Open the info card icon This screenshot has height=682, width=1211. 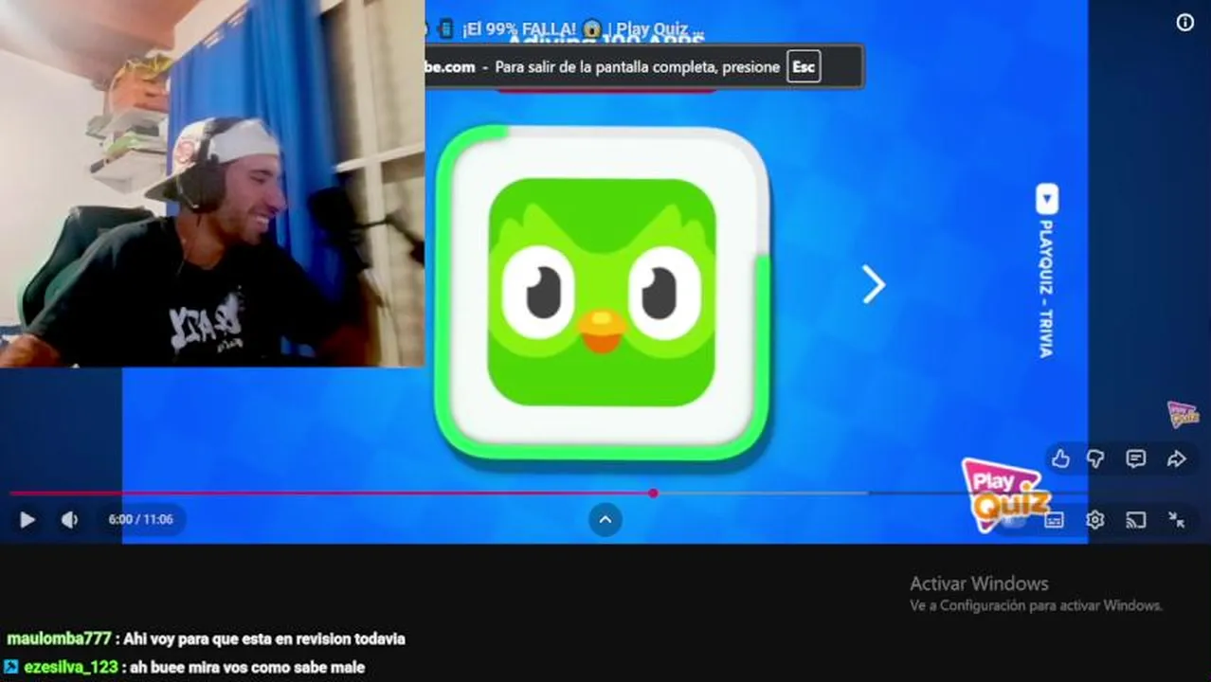click(x=1184, y=23)
